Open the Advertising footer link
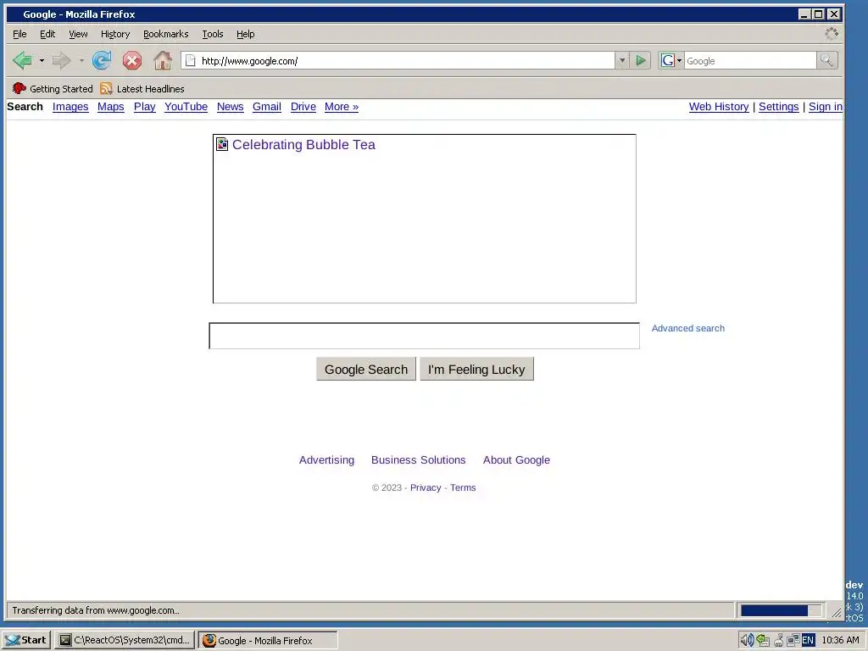 point(326,460)
